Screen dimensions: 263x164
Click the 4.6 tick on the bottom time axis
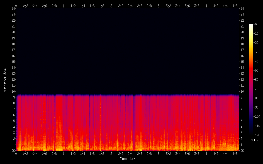(x=235, y=153)
